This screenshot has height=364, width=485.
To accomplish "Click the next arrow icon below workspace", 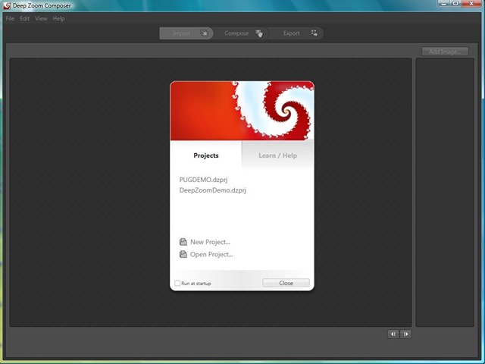I will pos(406,334).
